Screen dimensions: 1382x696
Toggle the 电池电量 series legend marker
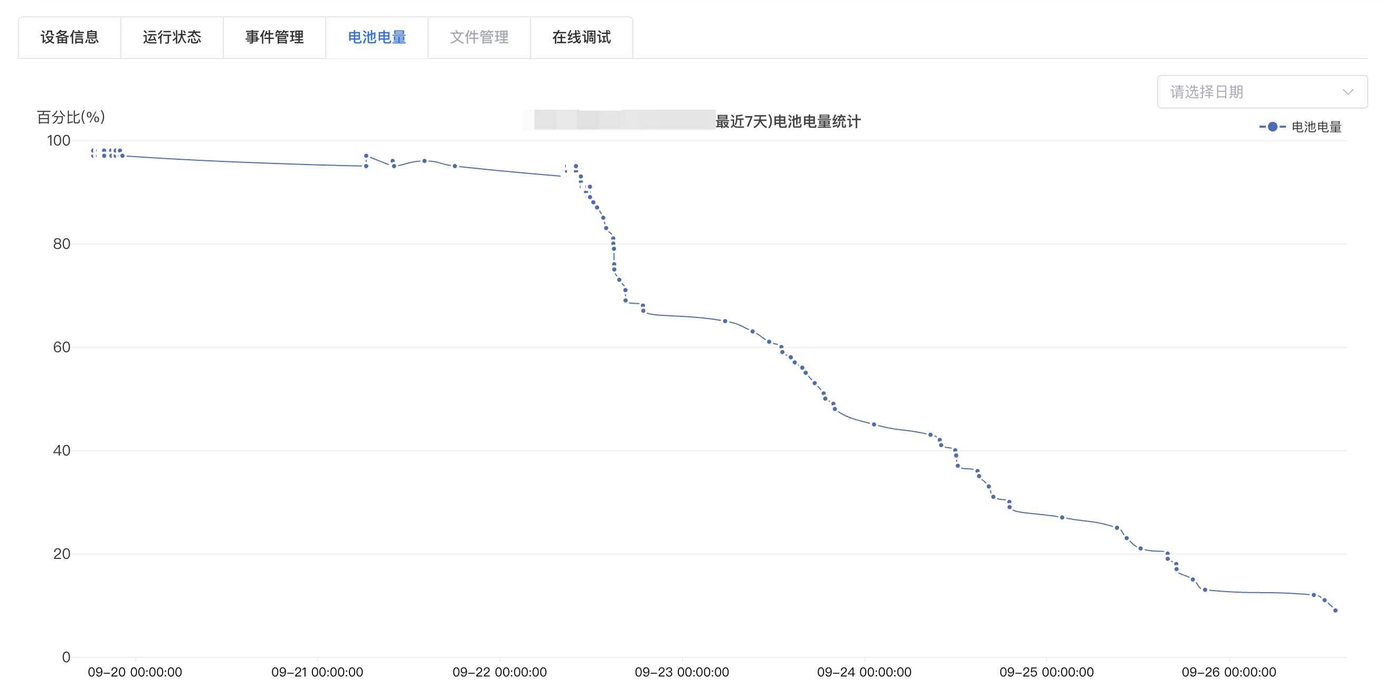point(1272,127)
